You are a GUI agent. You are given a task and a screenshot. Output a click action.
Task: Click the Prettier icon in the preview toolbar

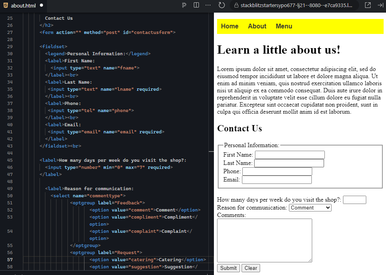(x=184, y=5)
